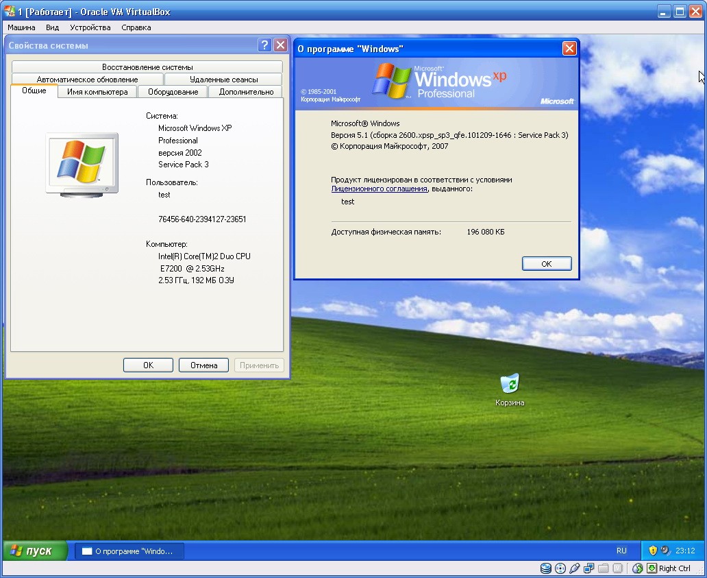Click the optical CD drive status icon
The width and height of the screenshot is (707, 578).
point(560,568)
